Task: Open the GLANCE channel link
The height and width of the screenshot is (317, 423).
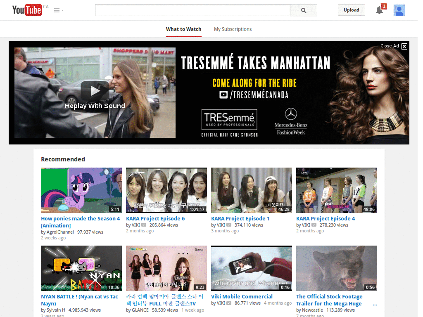Action: coord(140,310)
